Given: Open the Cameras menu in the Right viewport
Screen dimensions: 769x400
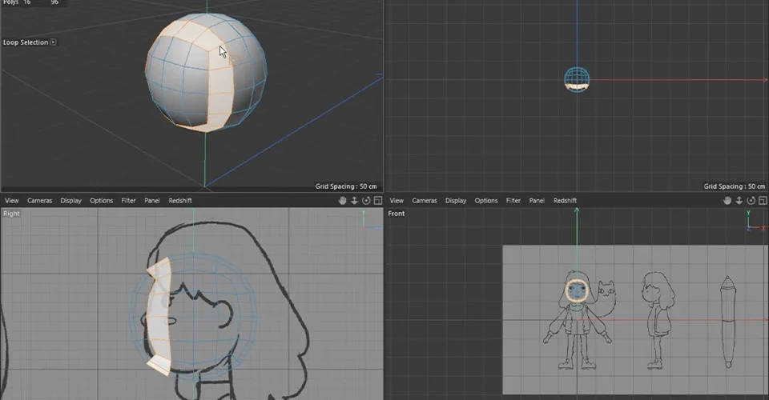Looking at the screenshot, I should [x=40, y=201].
